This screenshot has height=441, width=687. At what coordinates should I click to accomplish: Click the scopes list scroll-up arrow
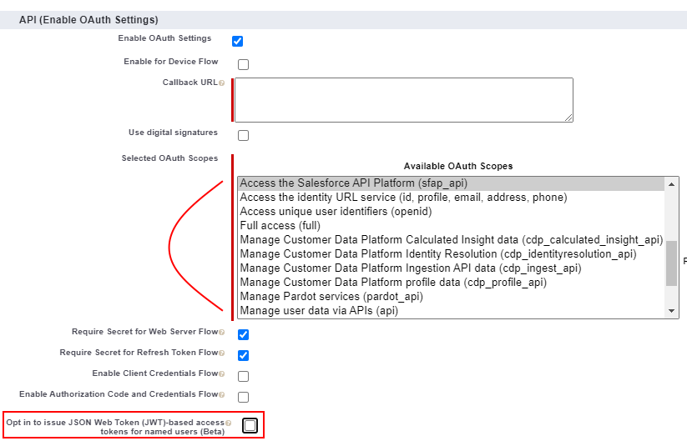point(671,184)
